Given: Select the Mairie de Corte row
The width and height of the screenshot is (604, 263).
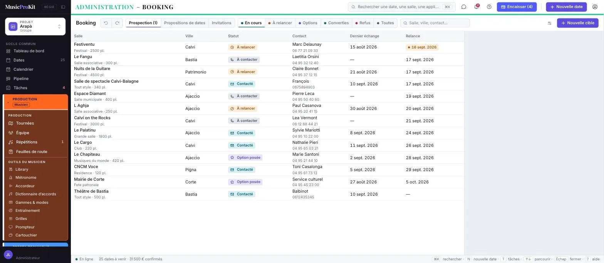Looking at the screenshot, I should tap(267, 182).
